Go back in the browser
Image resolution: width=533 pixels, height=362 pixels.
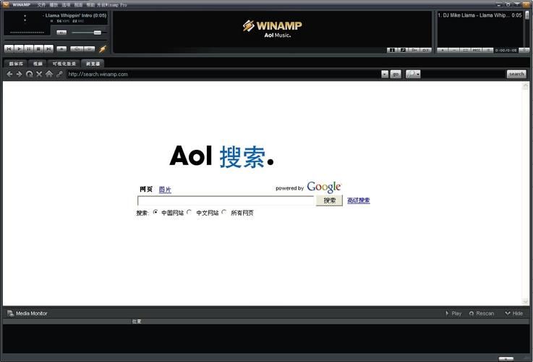(x=9, y=74)
